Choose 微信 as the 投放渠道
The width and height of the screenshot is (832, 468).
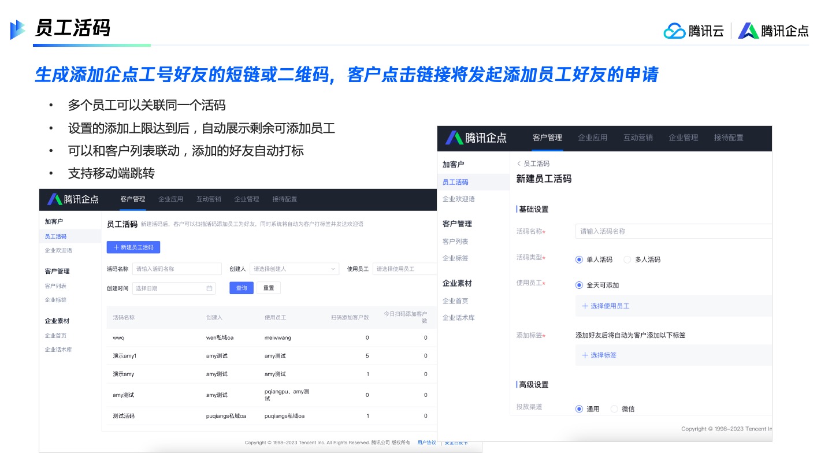point(614,408)
